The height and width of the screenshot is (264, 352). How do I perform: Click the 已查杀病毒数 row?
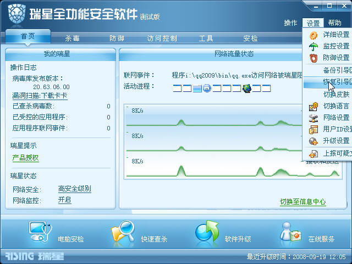pos(61,106)
